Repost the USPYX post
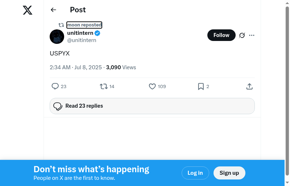 [104, 86]
